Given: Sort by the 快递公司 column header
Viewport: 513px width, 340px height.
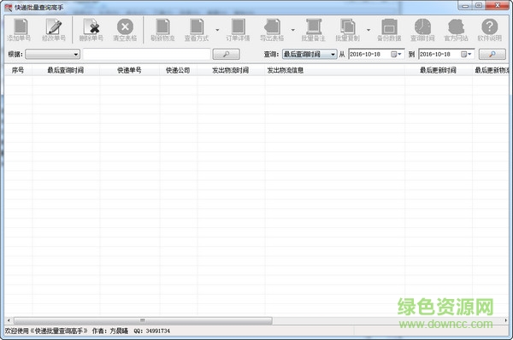Looking at the screenshot, I should [x=179, y=70].
